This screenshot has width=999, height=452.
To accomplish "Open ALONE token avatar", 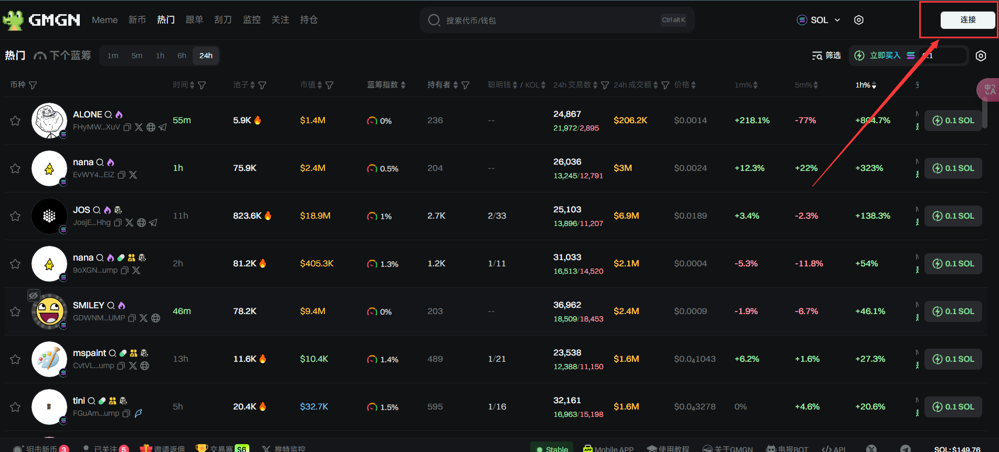I will pyautogui.click(x=49, y=121).
